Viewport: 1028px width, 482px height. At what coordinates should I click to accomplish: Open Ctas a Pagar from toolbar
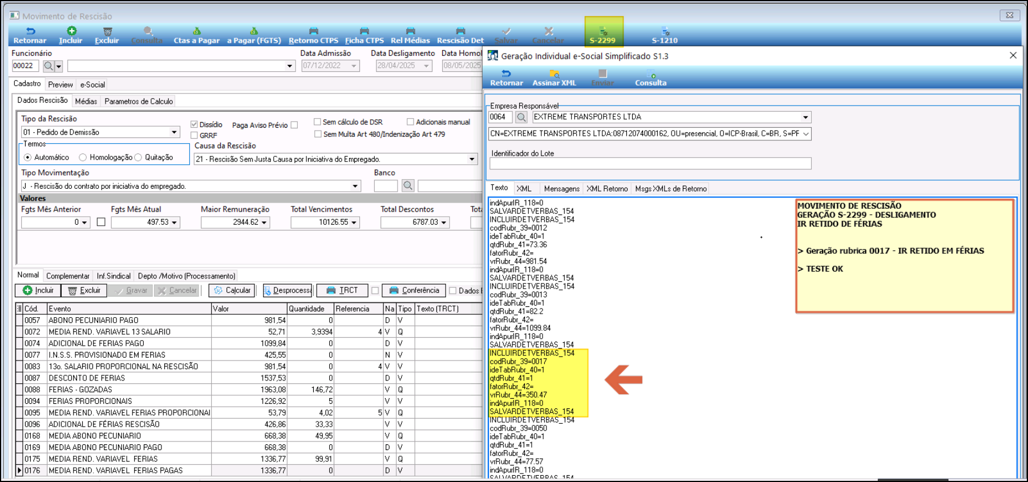point(197,35)
